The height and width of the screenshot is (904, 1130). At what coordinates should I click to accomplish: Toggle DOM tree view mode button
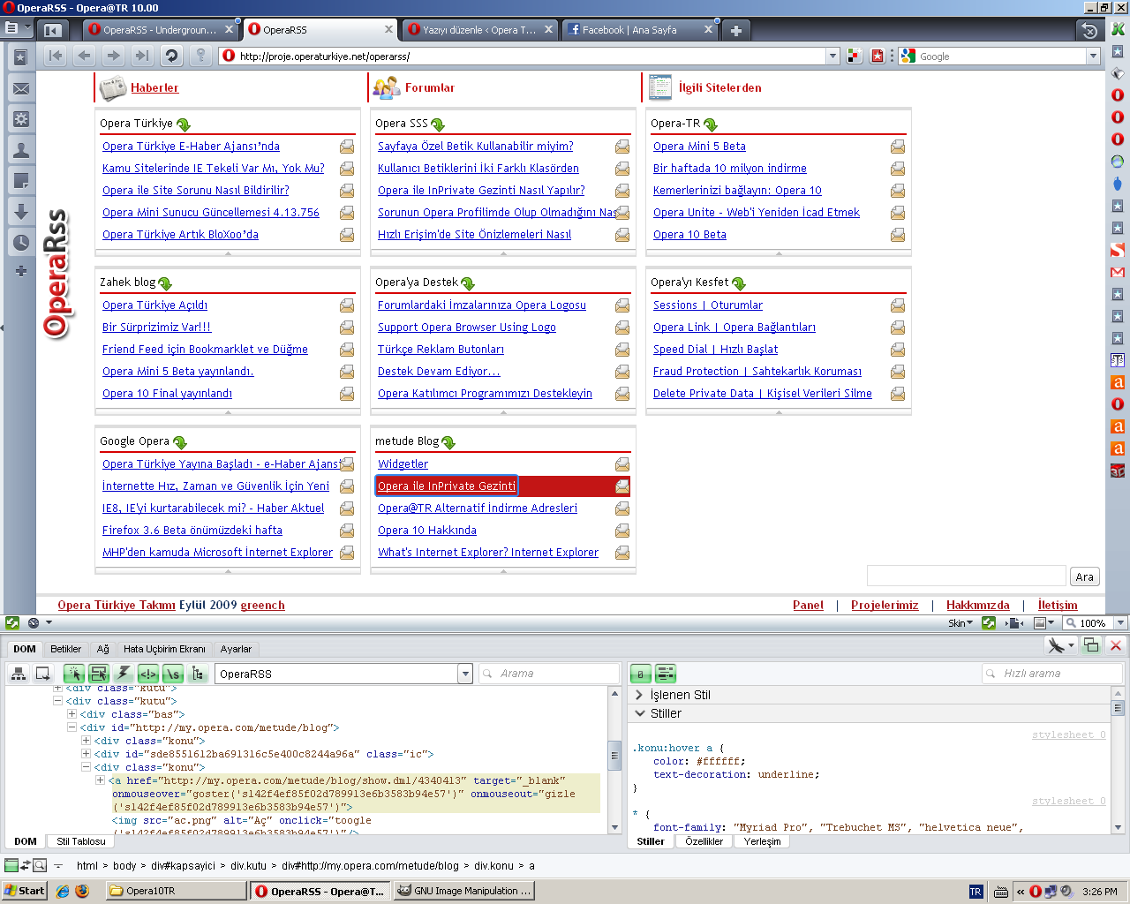pos(198,674)
